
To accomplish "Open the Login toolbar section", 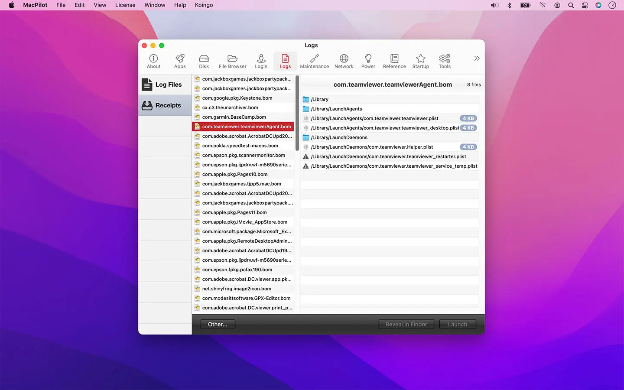I will 261,61.
